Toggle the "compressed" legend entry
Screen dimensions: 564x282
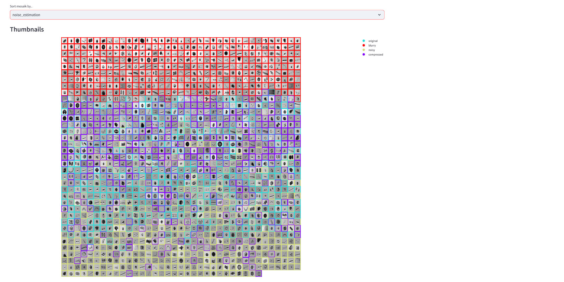(373, 55)
